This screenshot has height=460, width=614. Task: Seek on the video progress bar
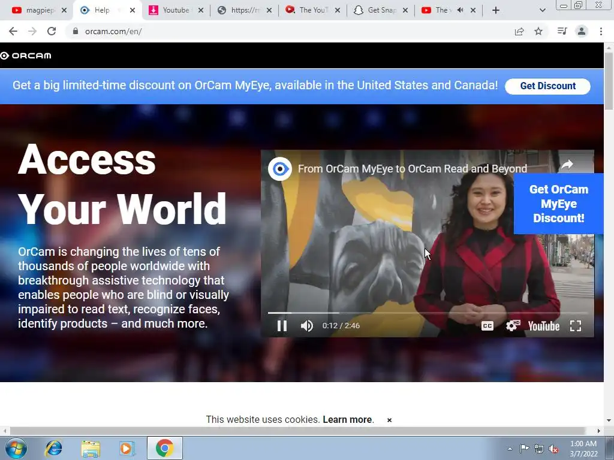pos(428,313)
